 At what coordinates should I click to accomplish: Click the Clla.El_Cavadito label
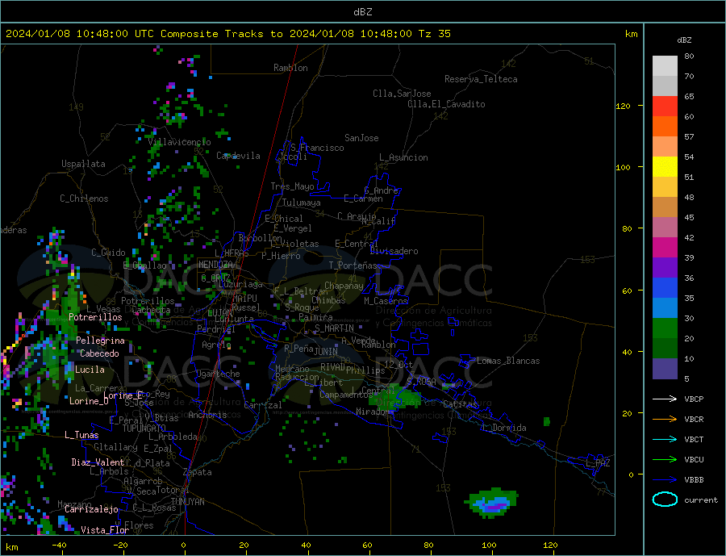pyautogui.click(x=446, y=104)
